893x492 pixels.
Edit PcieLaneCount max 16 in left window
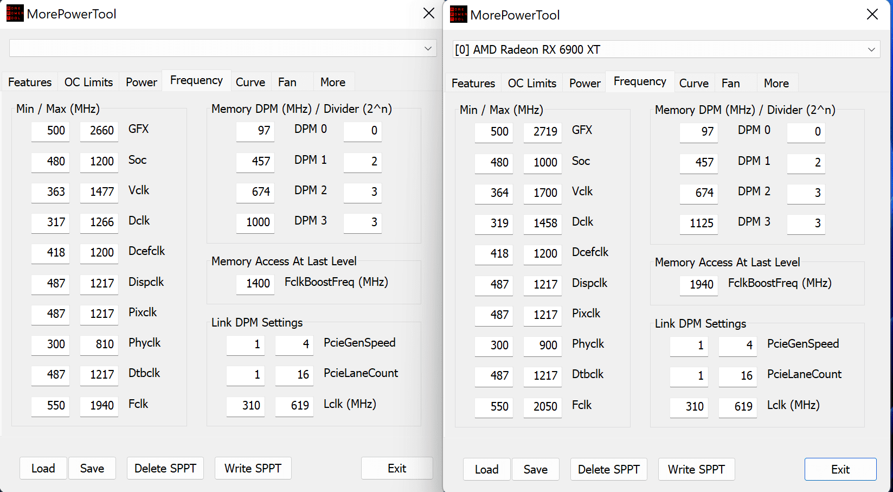[294, 375]
